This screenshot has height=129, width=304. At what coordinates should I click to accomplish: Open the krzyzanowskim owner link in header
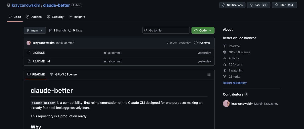point(26,5)
